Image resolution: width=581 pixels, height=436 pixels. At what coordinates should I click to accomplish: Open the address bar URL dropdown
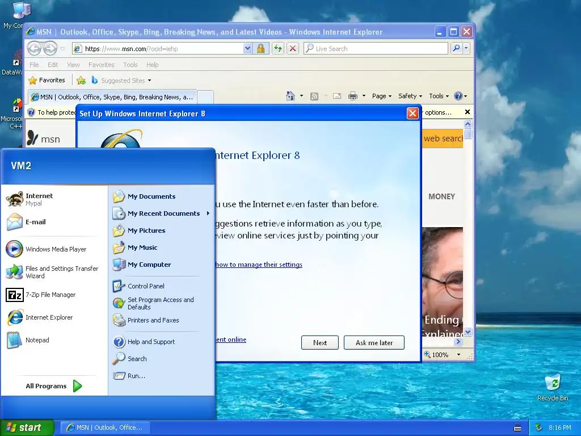tap(247, 48)
